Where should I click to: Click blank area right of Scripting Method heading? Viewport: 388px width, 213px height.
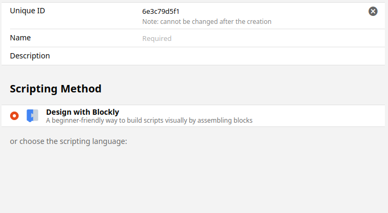240,89
